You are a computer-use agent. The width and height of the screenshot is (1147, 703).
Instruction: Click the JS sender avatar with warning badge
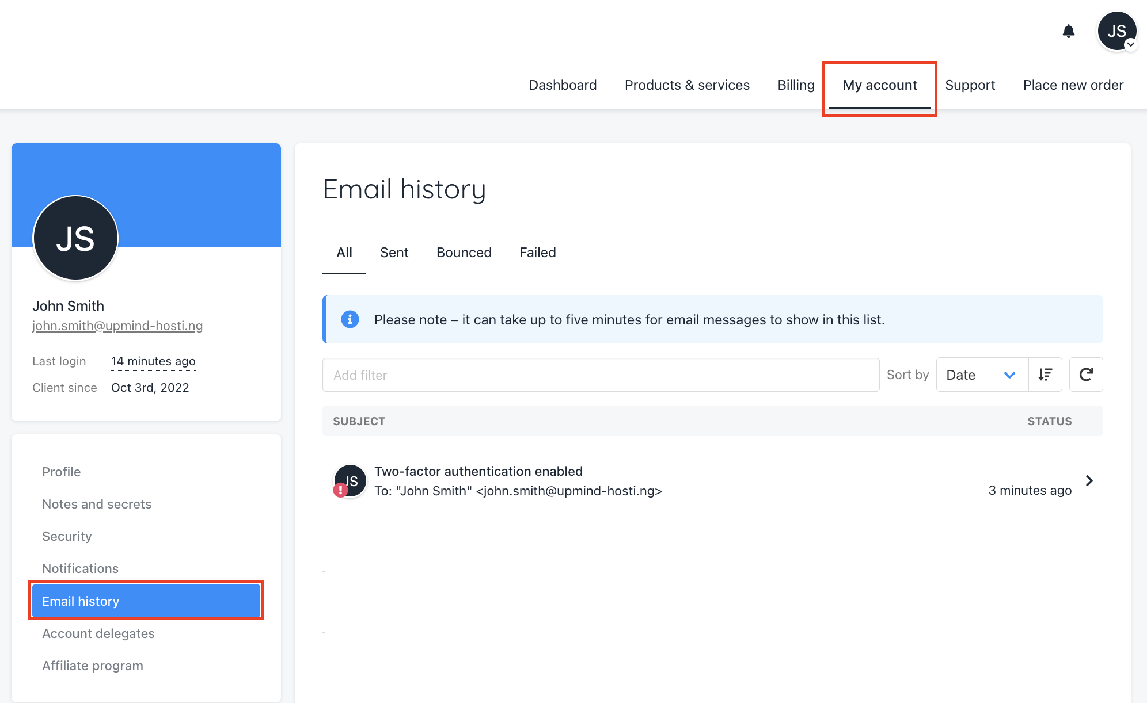[x=350, y=481]
